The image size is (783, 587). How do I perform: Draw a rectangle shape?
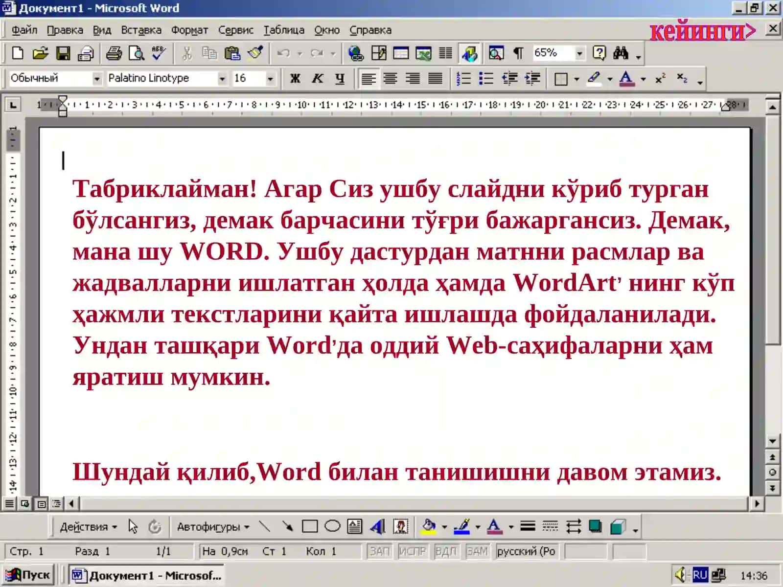click(310, 526)
